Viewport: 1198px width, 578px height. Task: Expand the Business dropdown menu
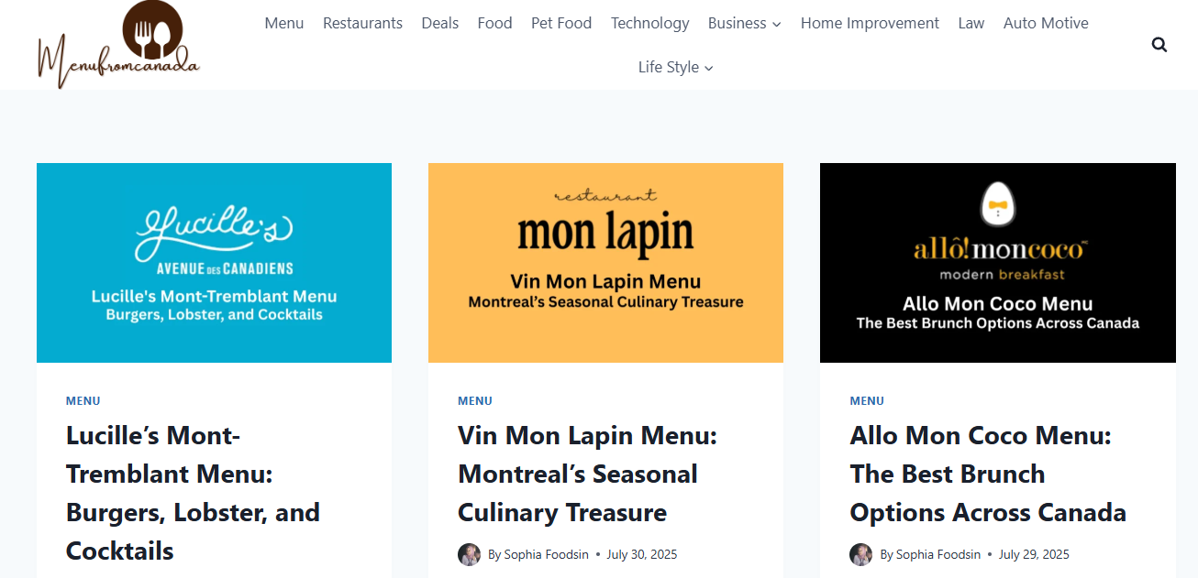click(744, 23)
